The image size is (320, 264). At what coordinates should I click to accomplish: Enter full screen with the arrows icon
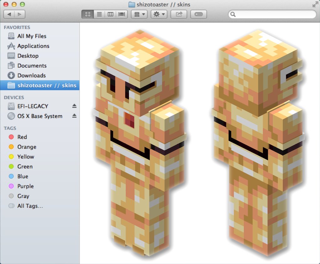tap(315, 4)
